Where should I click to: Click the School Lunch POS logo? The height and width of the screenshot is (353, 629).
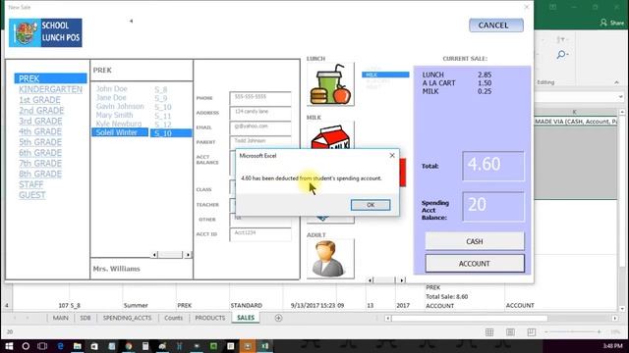[45, 32]
